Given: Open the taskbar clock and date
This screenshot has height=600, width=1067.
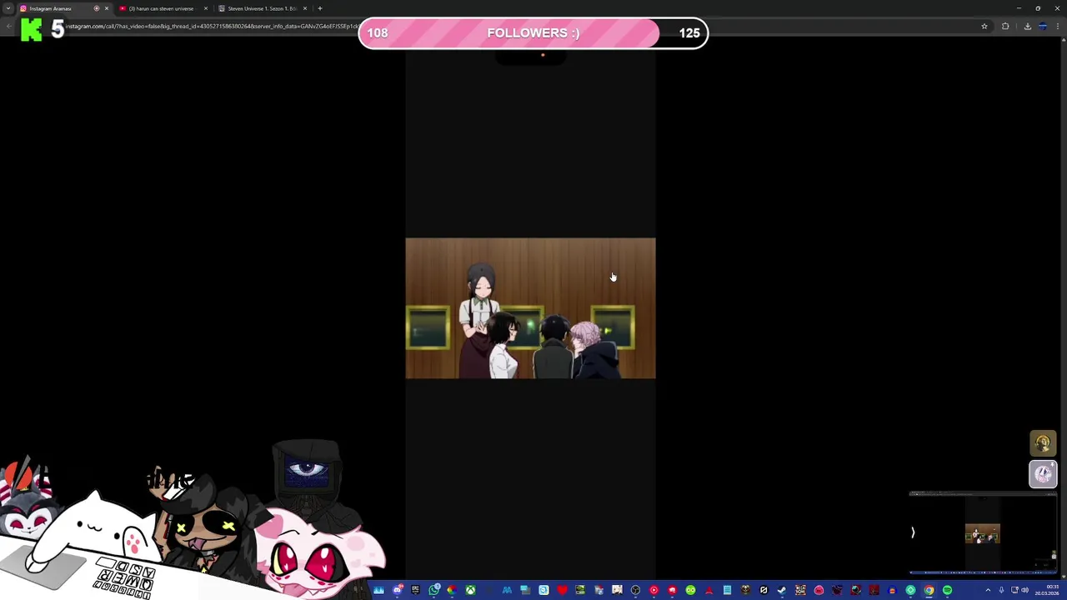Looking at the screenshot, I should point(1048,590).
